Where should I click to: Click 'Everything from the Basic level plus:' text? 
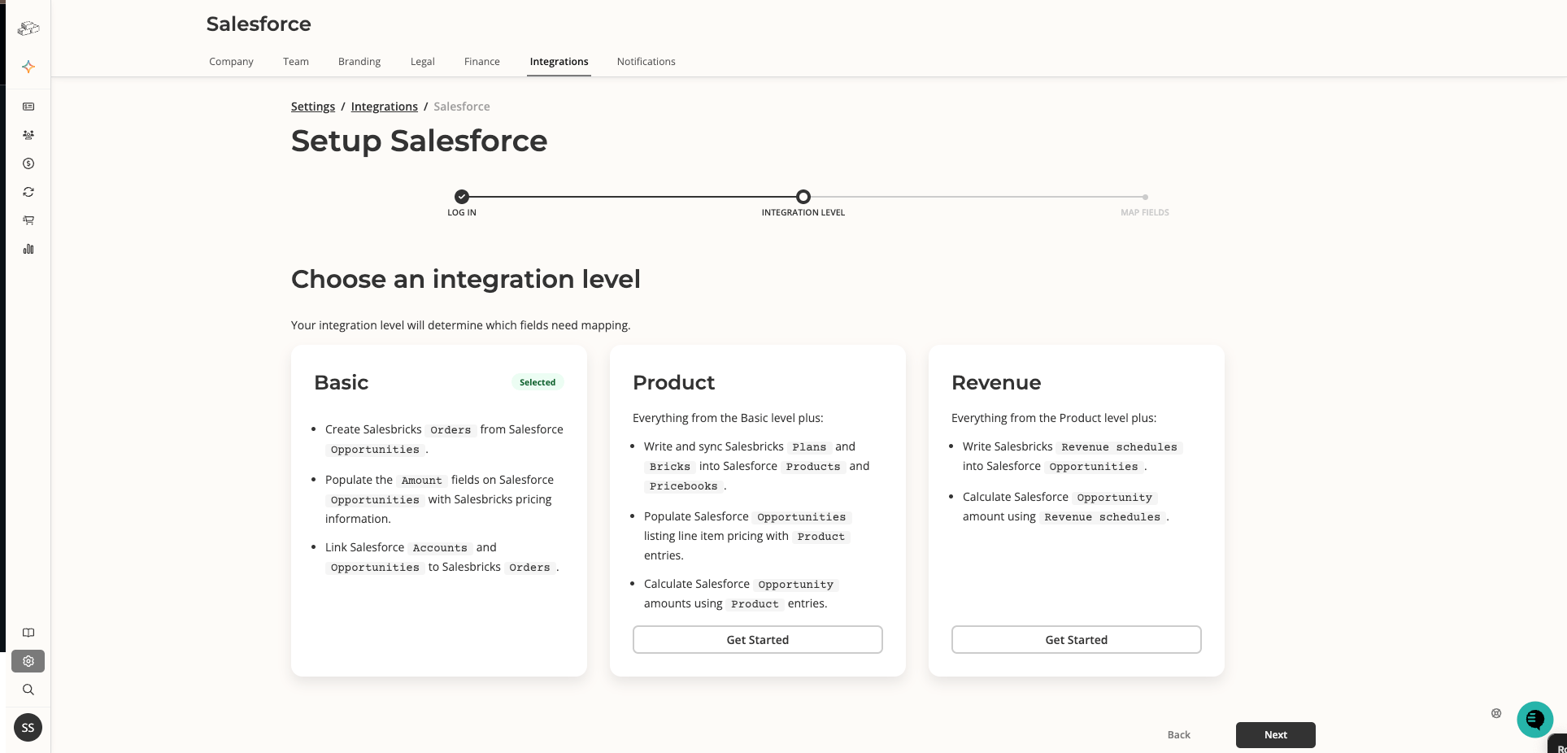pyautogui.click(x=728, y=418)
